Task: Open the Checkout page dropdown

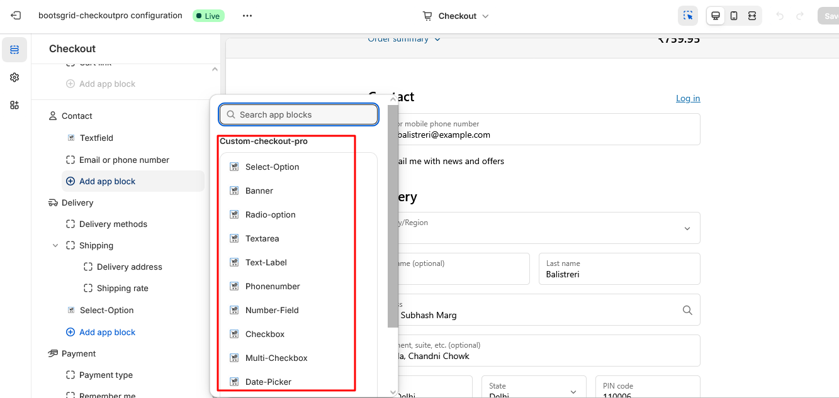Action: [456, 16]
